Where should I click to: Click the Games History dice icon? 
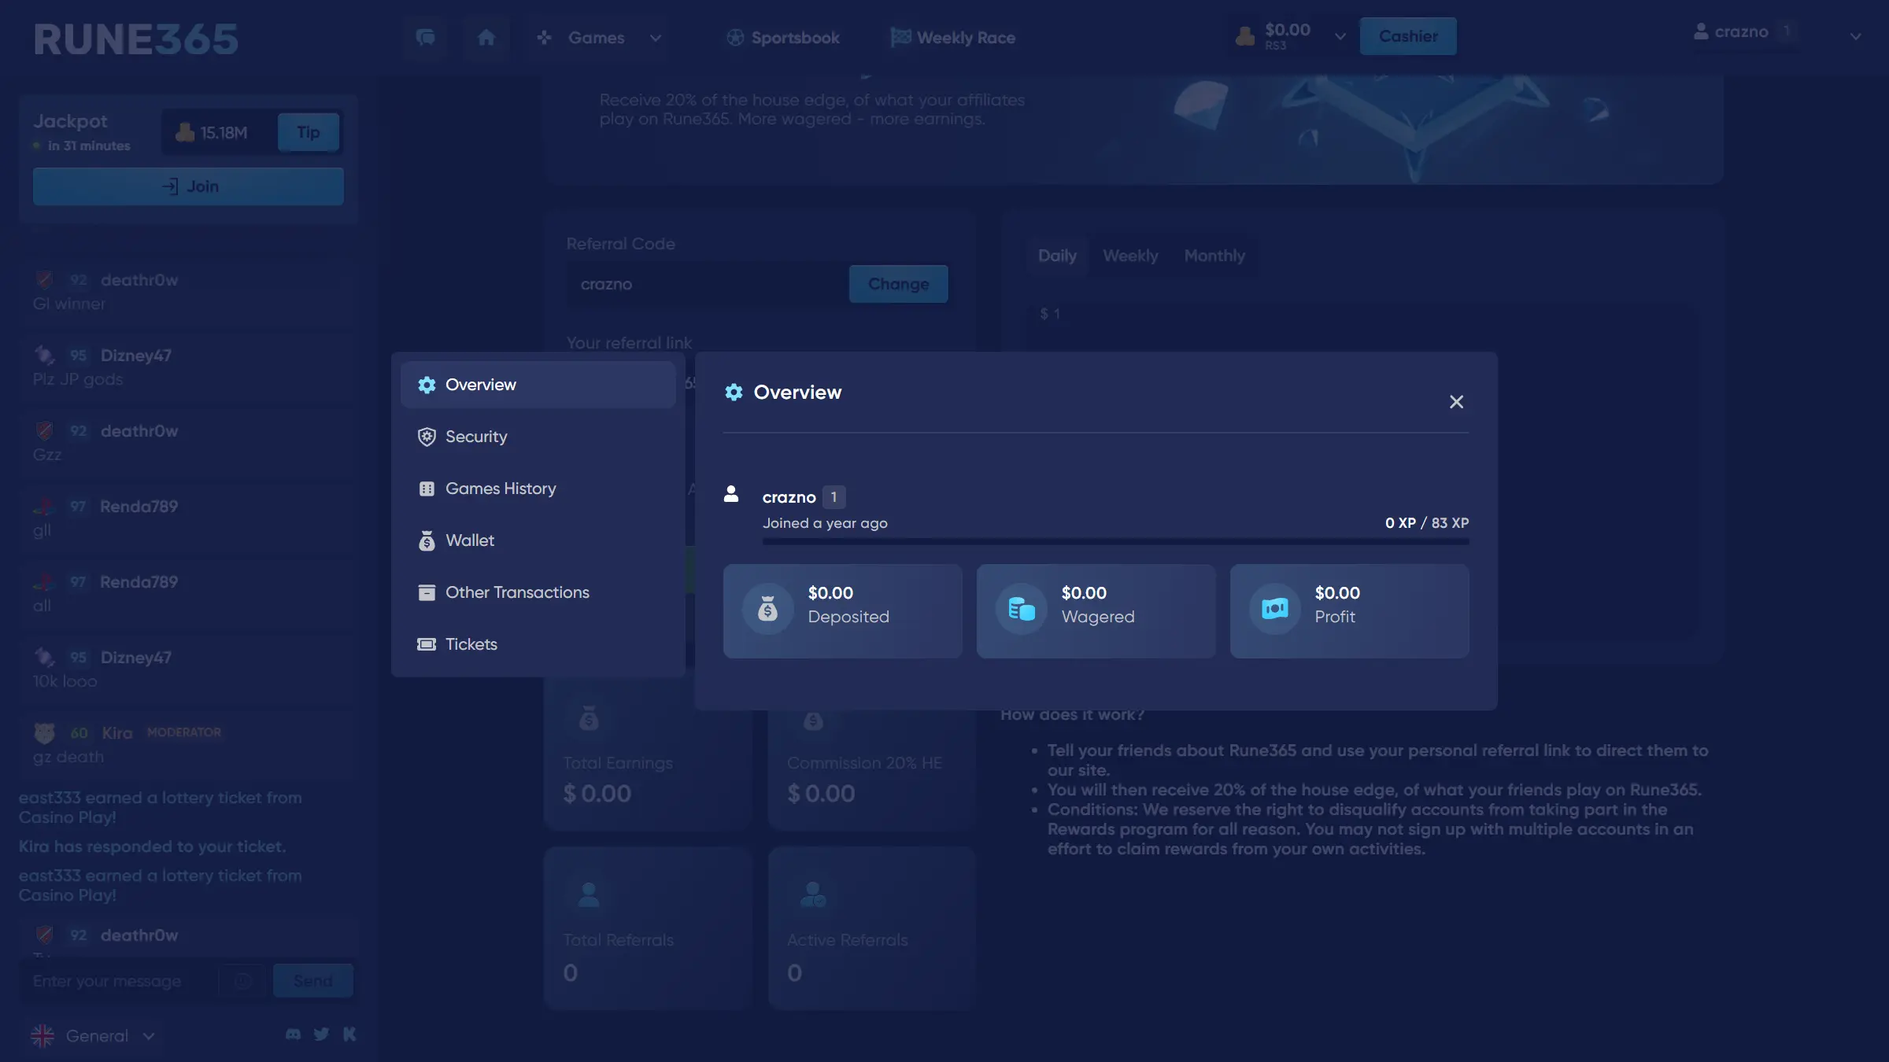click(x=427, y=489)
